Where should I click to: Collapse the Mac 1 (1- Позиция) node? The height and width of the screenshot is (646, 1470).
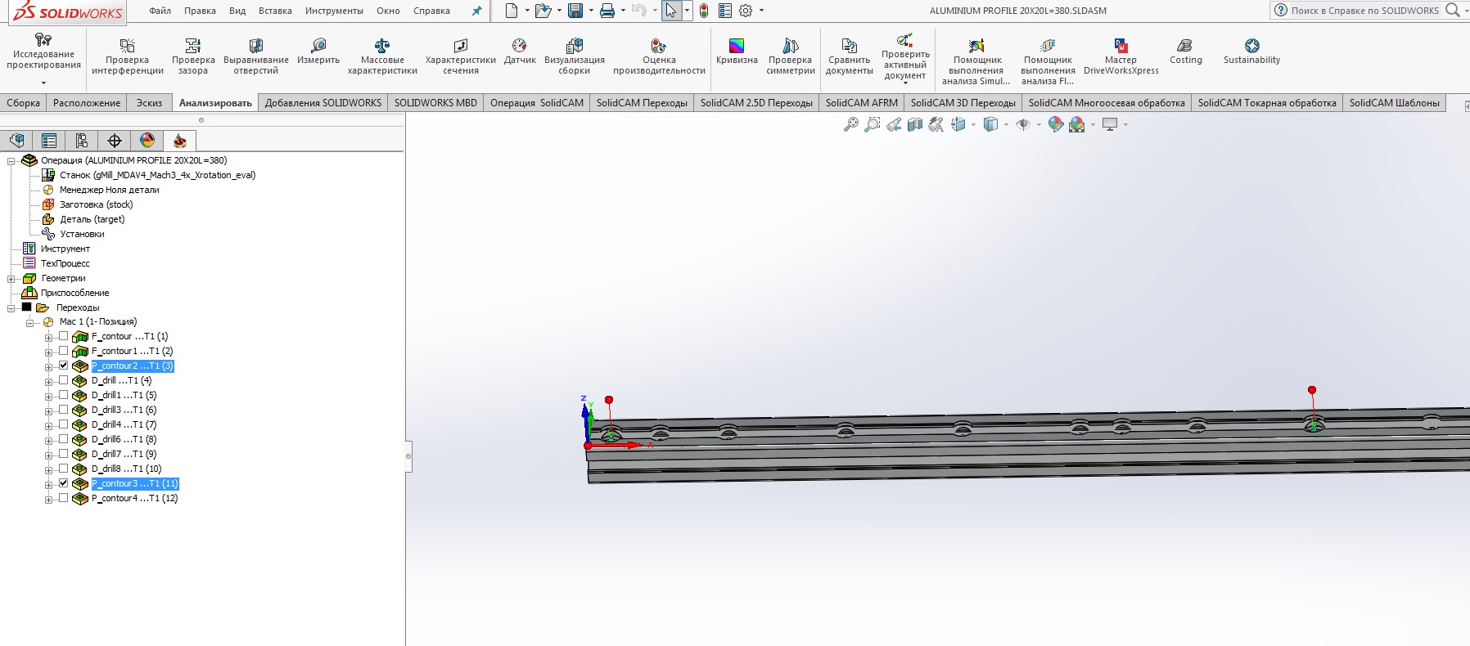(30, 323)
